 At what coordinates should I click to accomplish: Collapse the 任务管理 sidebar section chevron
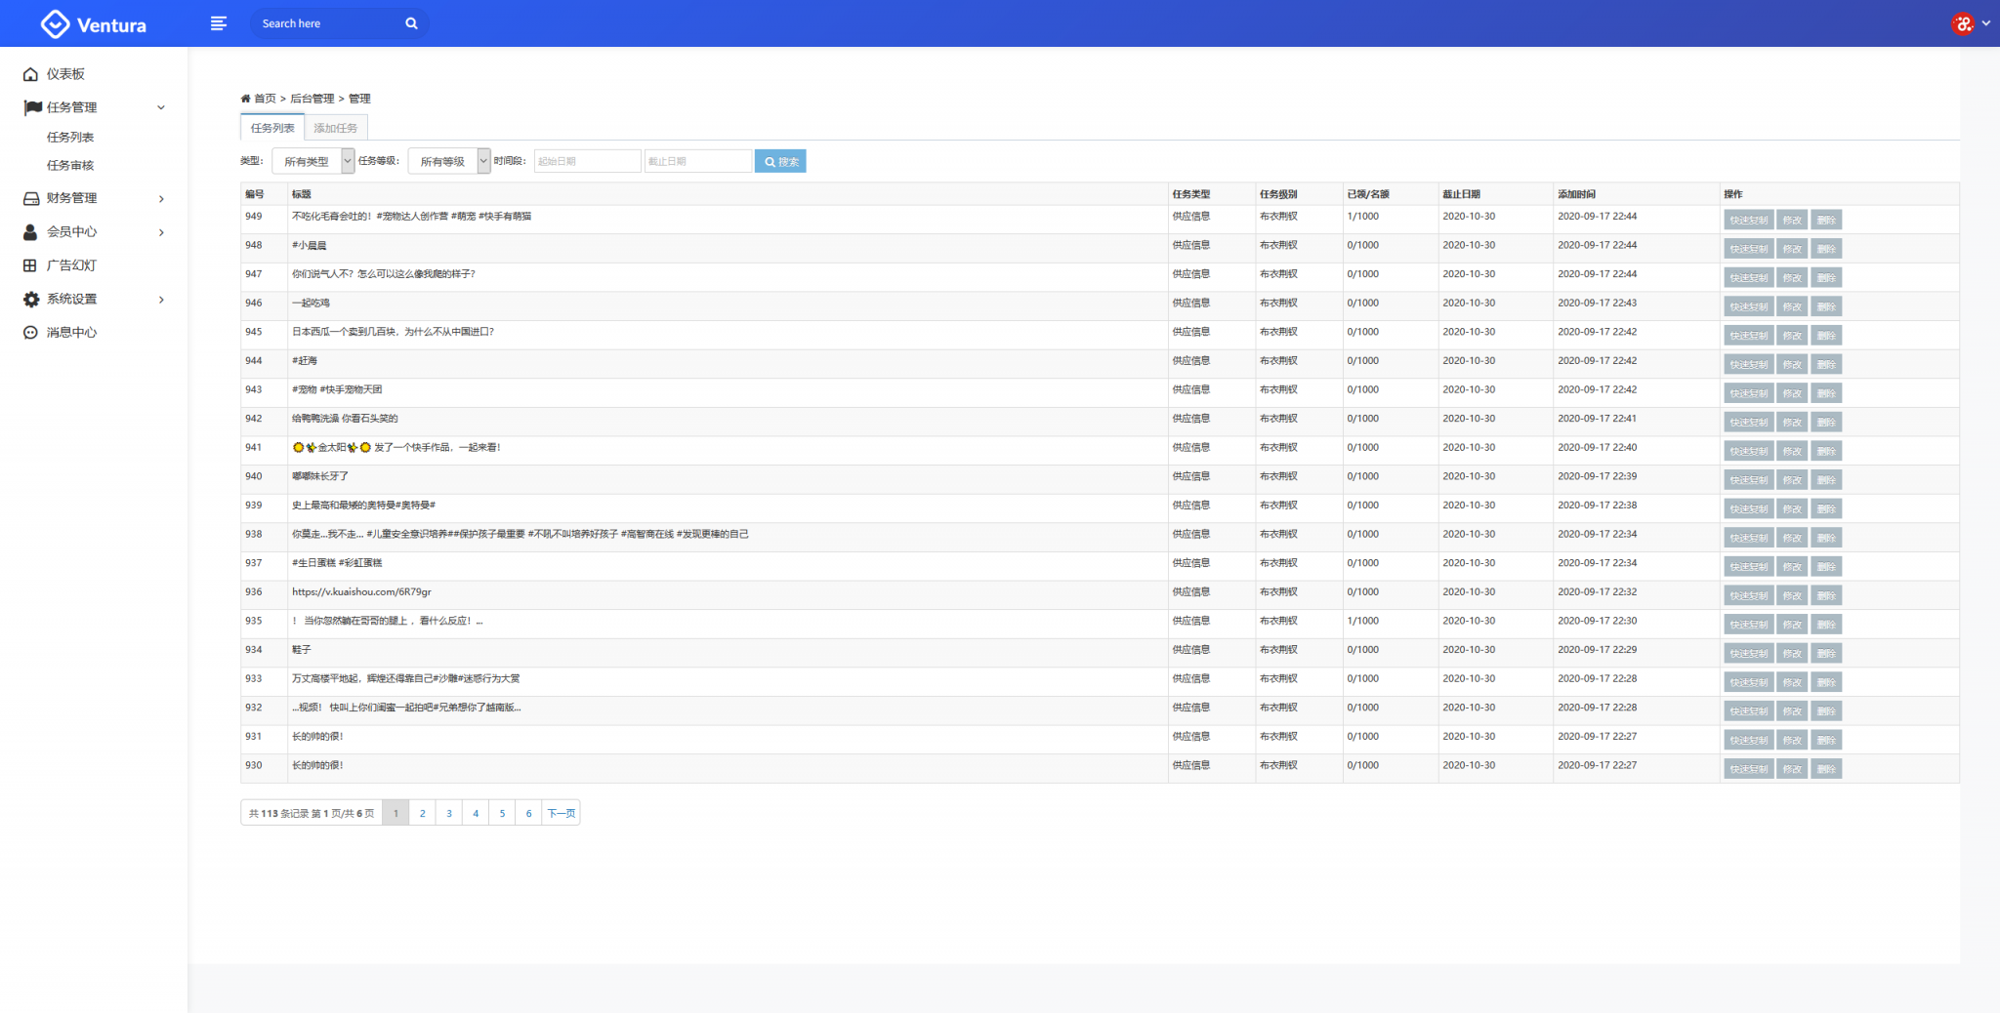coord(161,107)
